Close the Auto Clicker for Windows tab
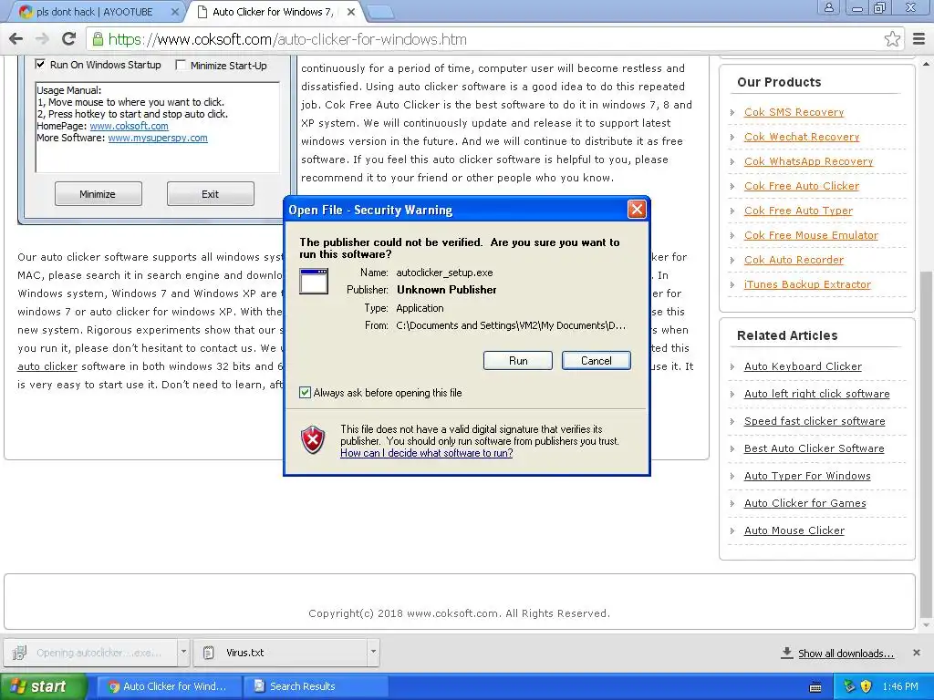The height and width of the screenshot is (700, 934). (351, 11)
